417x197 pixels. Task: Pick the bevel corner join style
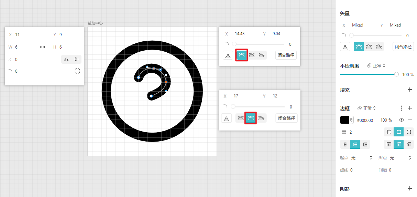tap(409, 145)
